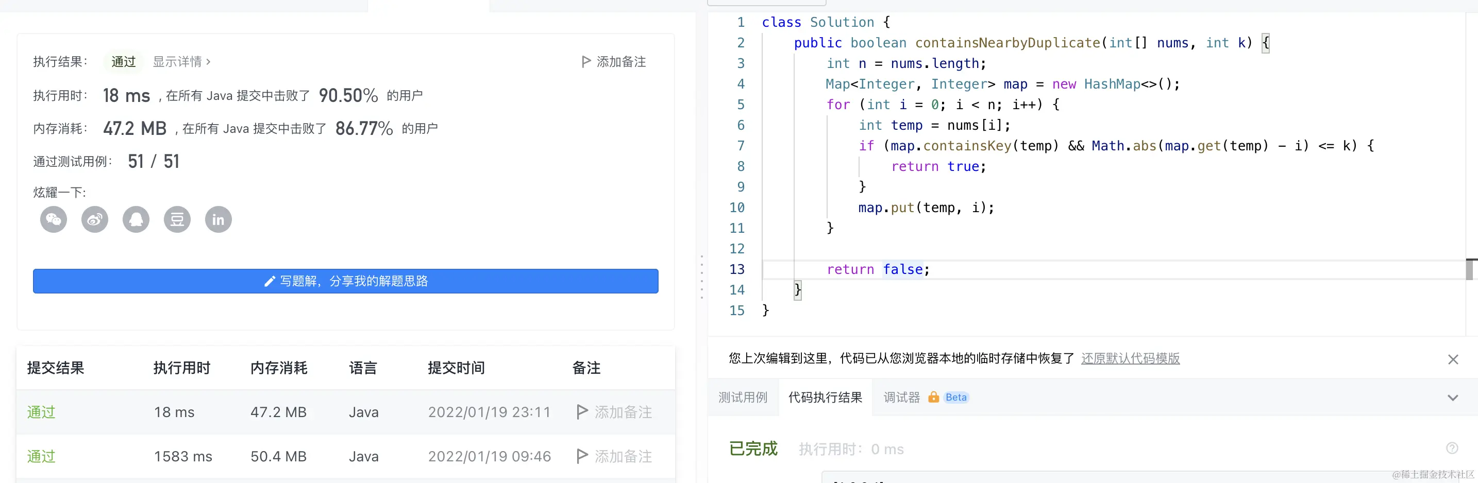1478x483 pixels.
Task: Share result via LinkedIn icon
Action: [219, 219]
